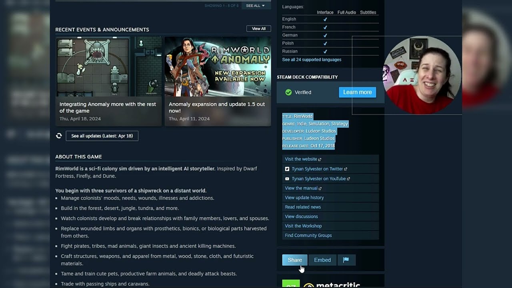
Task: Click the Anomaly expansion and update 1.5 headline
Action: [x=217, y=108]
